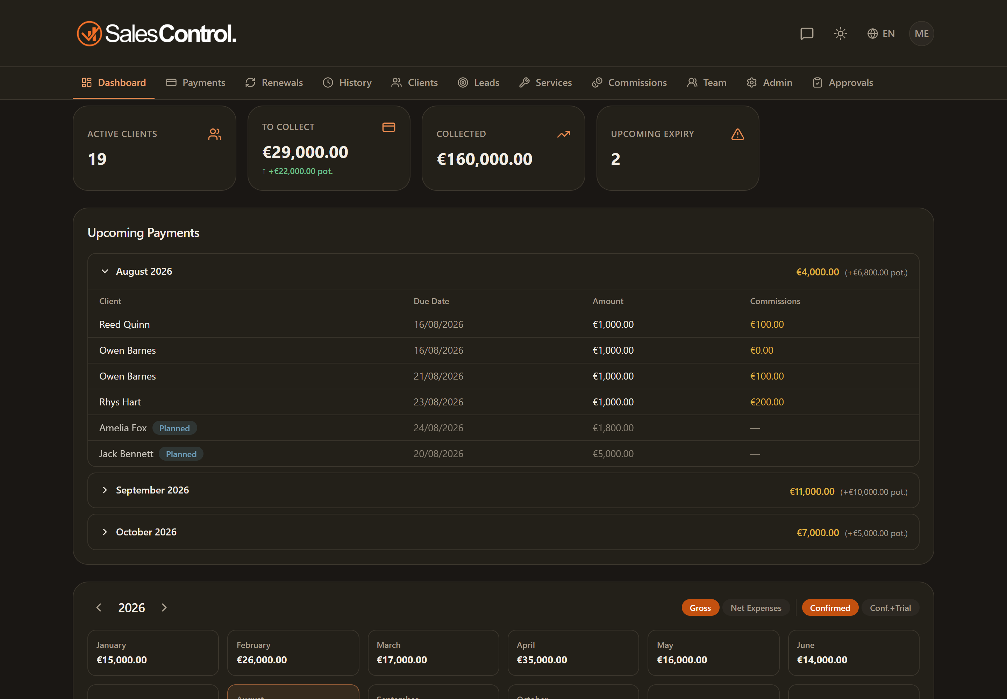1007x699 pixels.
Task: Select the May €16,000.00 month card
Action: click(713, 653)
